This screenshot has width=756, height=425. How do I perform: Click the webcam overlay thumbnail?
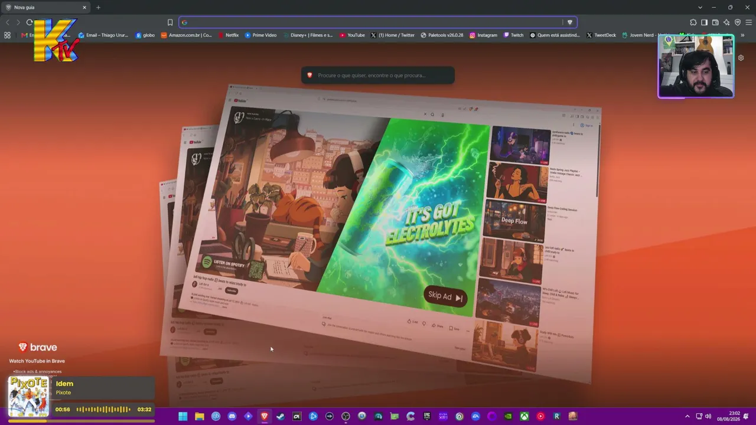coord(696,66)
